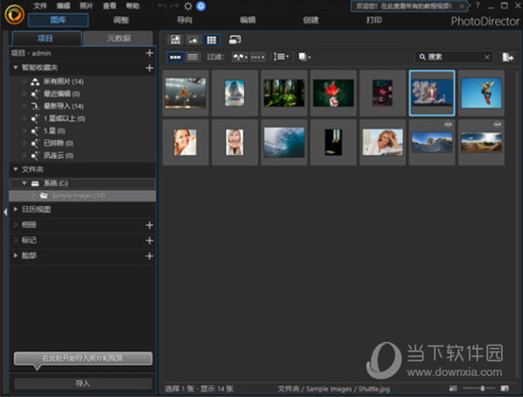Open the flag filter dropdown
523x397 pixels.
tap(241, 57)
